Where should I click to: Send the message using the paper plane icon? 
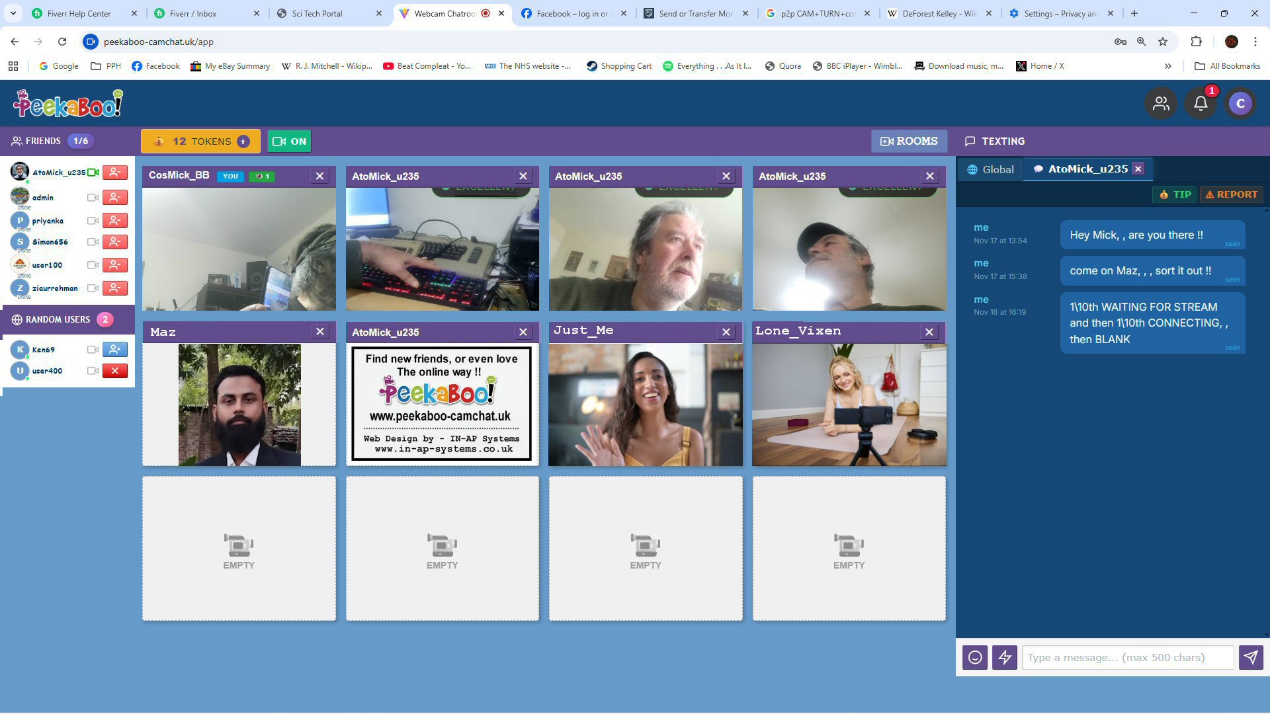[1251, 657]
